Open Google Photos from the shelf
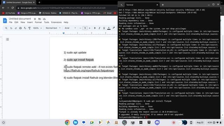Viewport: 224px width, 126px height. [108, 122]
